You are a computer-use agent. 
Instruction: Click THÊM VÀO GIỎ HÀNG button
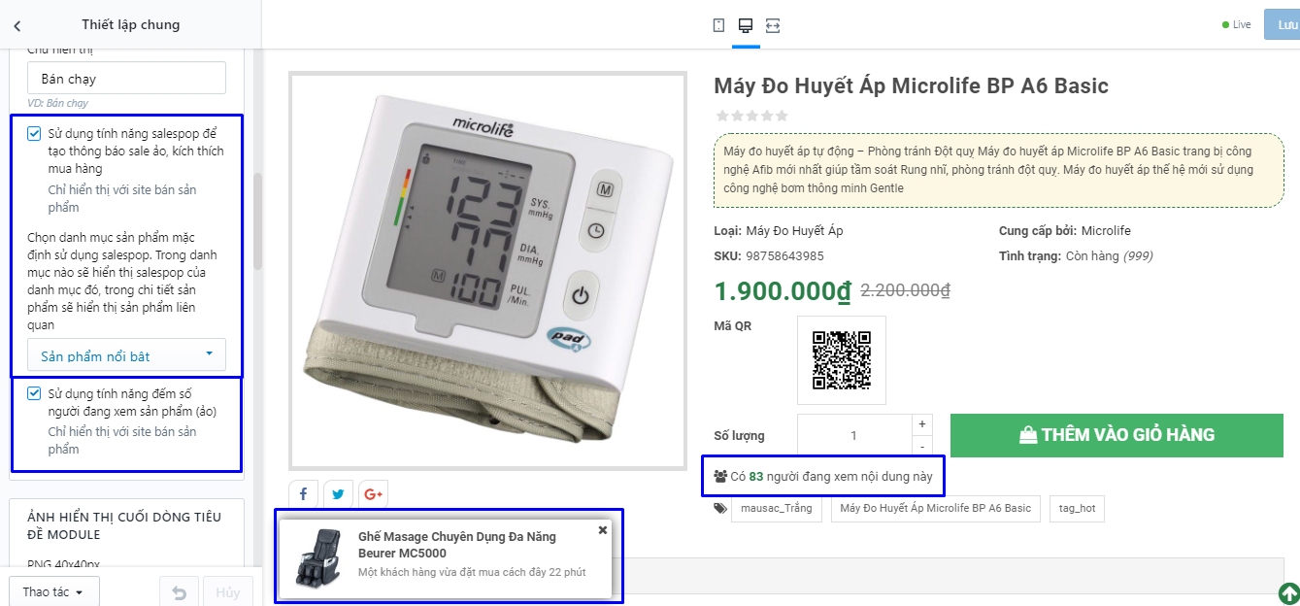1117,435
